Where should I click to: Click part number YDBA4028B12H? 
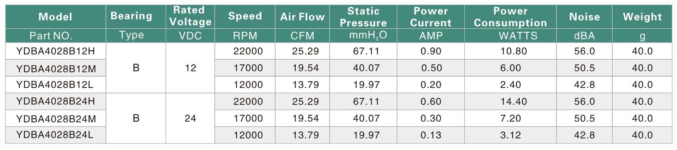[56, 51]
